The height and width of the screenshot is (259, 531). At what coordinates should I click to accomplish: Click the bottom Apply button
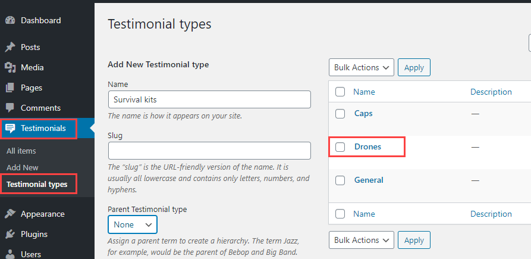coord(414,240)
